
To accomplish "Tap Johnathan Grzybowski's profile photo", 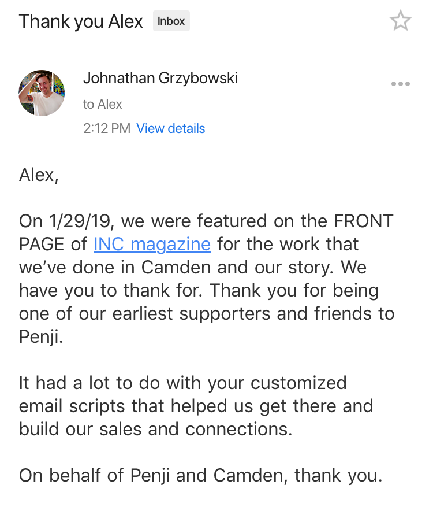I will (x=42, y=93).
